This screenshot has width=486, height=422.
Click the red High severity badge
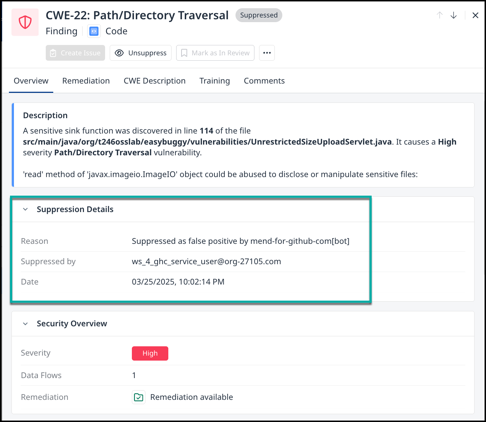[x=150, y=353]
